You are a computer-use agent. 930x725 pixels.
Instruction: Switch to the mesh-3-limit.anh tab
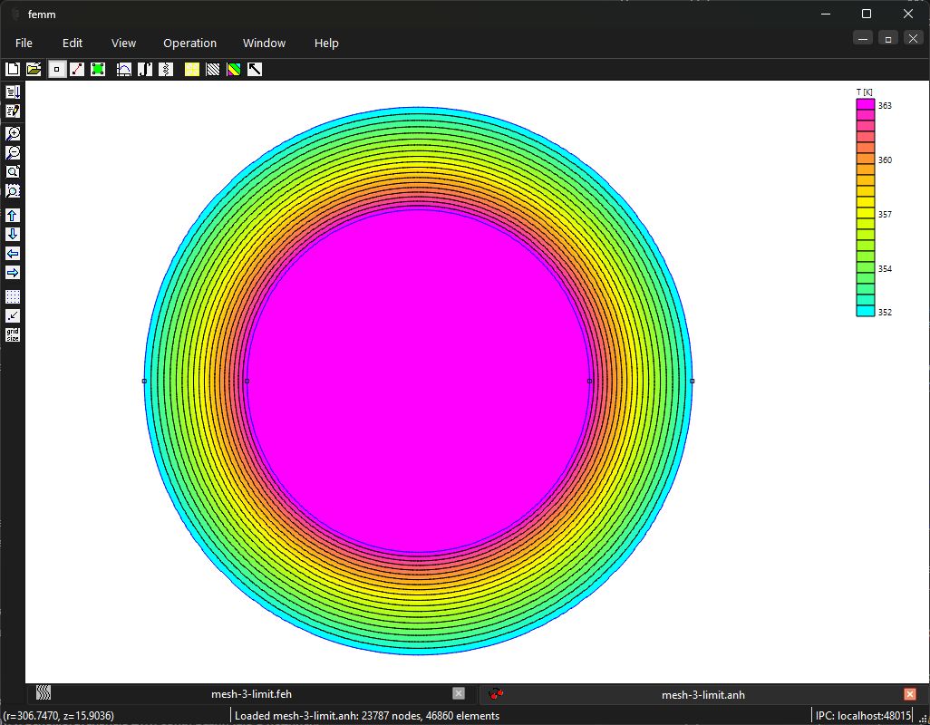tap(702, 694)
